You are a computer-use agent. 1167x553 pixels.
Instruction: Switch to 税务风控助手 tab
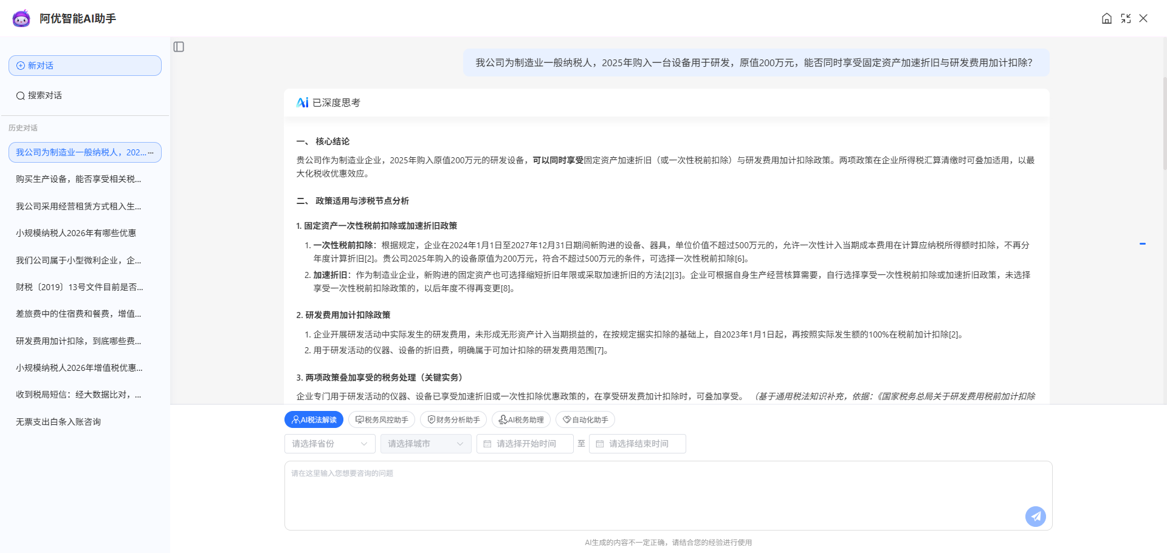382,419
